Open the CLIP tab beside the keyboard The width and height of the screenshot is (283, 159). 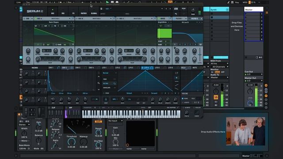[53, 108]
